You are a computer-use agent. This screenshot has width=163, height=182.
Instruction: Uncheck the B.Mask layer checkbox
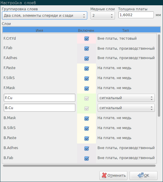pos(87,118)
